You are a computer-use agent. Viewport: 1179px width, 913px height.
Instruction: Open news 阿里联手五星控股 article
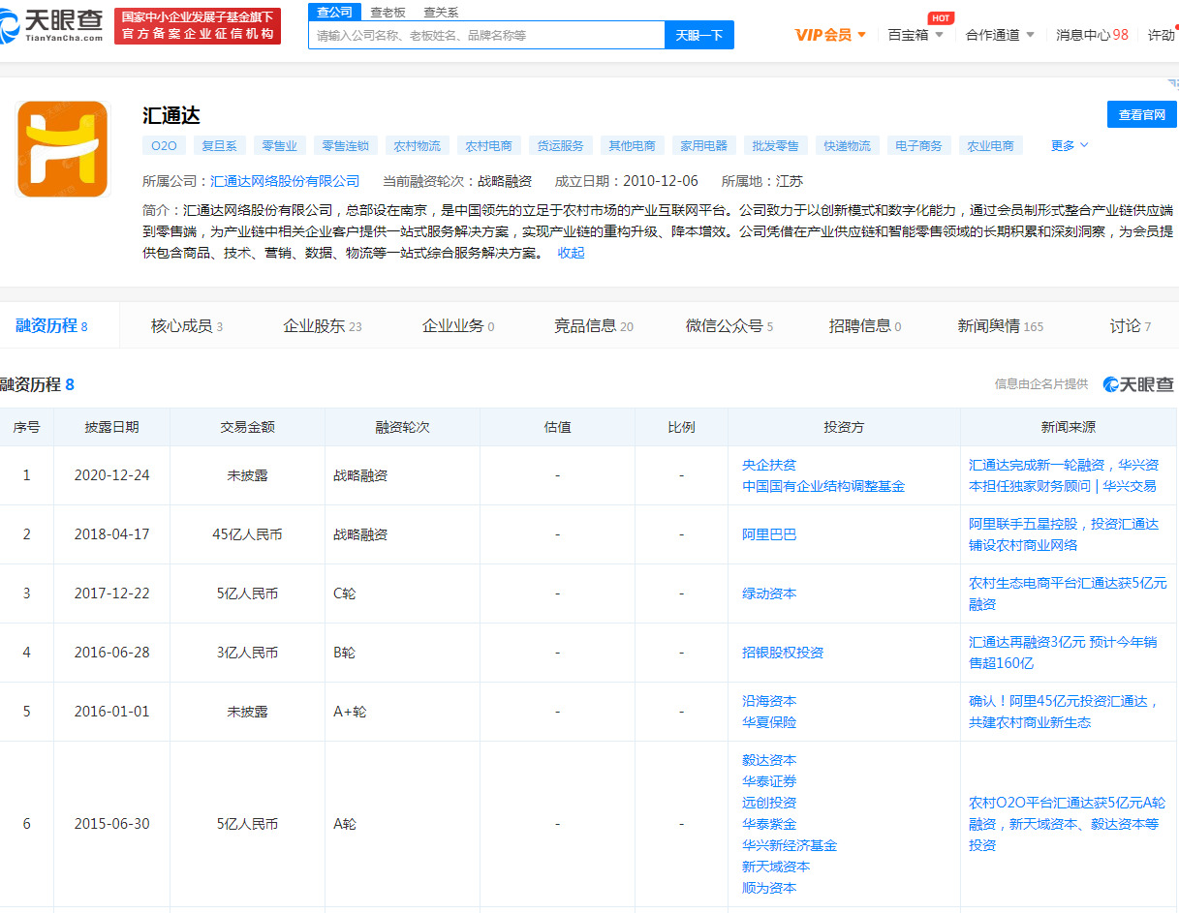pos(1064,534)
